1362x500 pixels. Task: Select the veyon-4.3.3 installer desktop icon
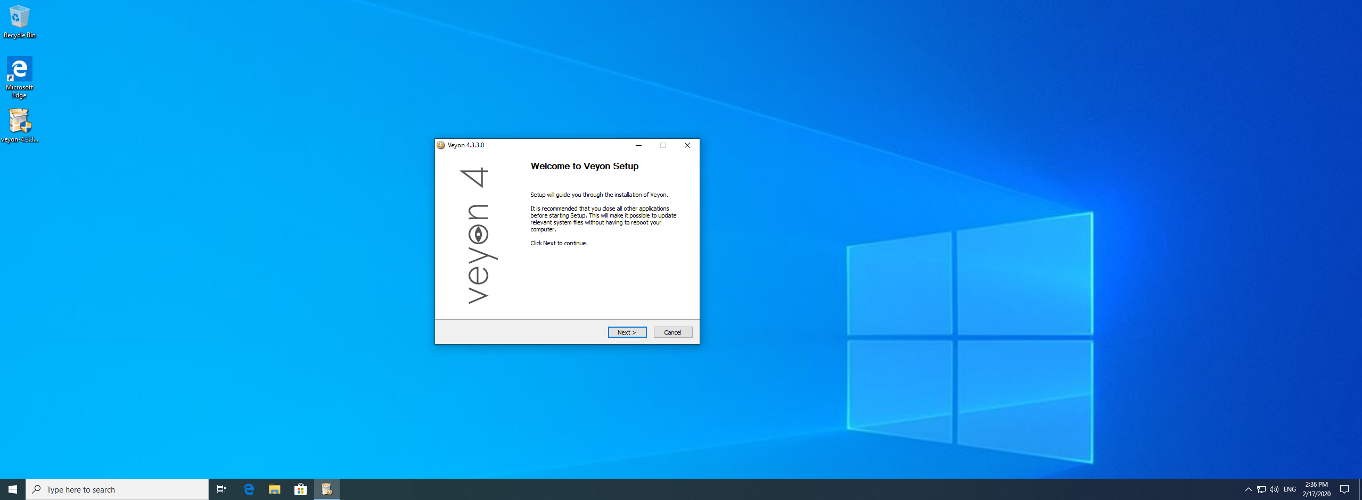(x=20, y=126)
